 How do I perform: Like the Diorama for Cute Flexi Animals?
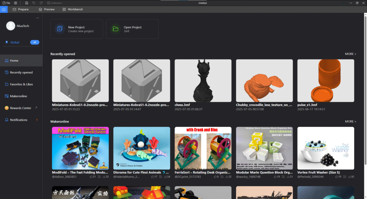pyautogui.click(x=153, y=177)
